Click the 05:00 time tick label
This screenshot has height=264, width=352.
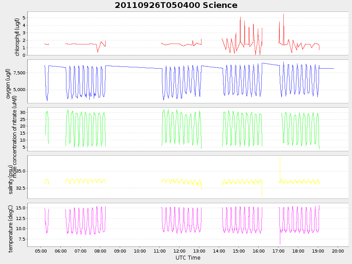click(41, 251)
